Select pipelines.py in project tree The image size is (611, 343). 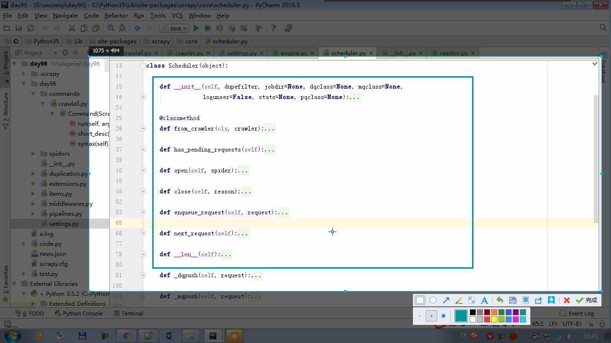pyautogui.click(x=65, y=214)
